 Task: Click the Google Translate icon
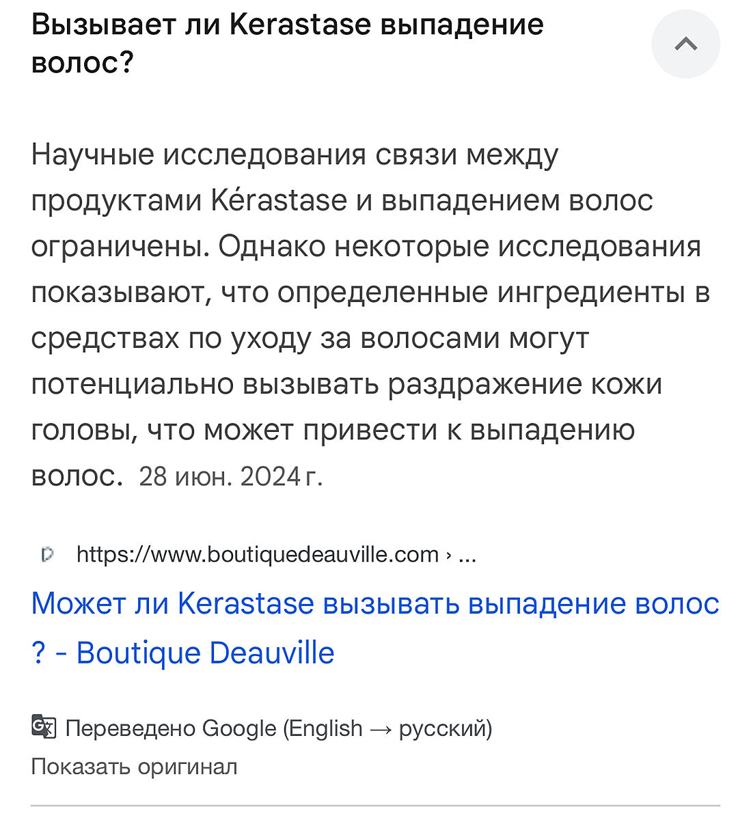click(44, 727)
